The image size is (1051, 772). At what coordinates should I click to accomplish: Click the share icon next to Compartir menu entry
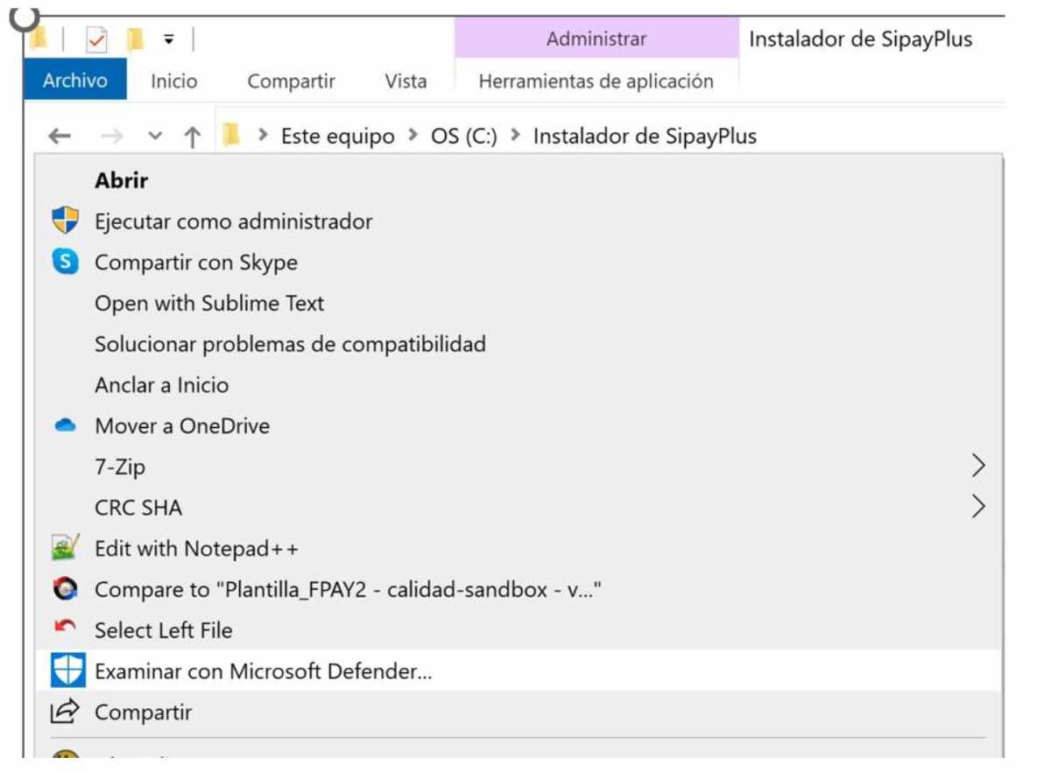tap(65, 712)
